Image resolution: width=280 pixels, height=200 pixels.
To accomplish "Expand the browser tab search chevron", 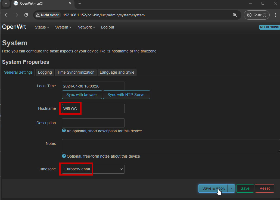I will click(x=6, y=4).
